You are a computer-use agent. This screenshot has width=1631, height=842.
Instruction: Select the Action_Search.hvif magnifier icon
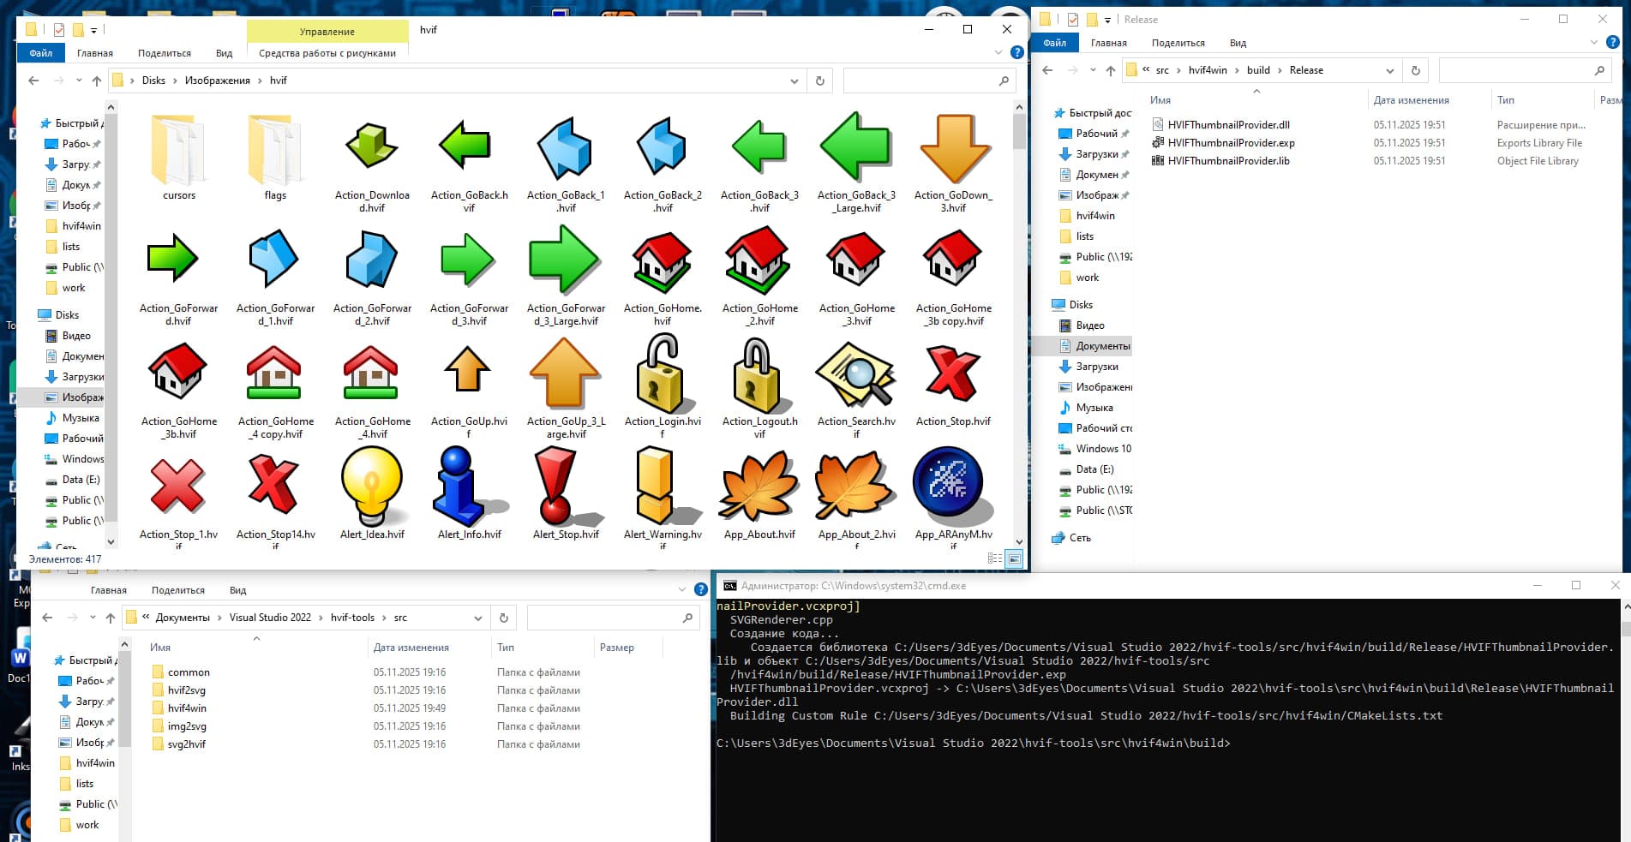tap(855, 375)
